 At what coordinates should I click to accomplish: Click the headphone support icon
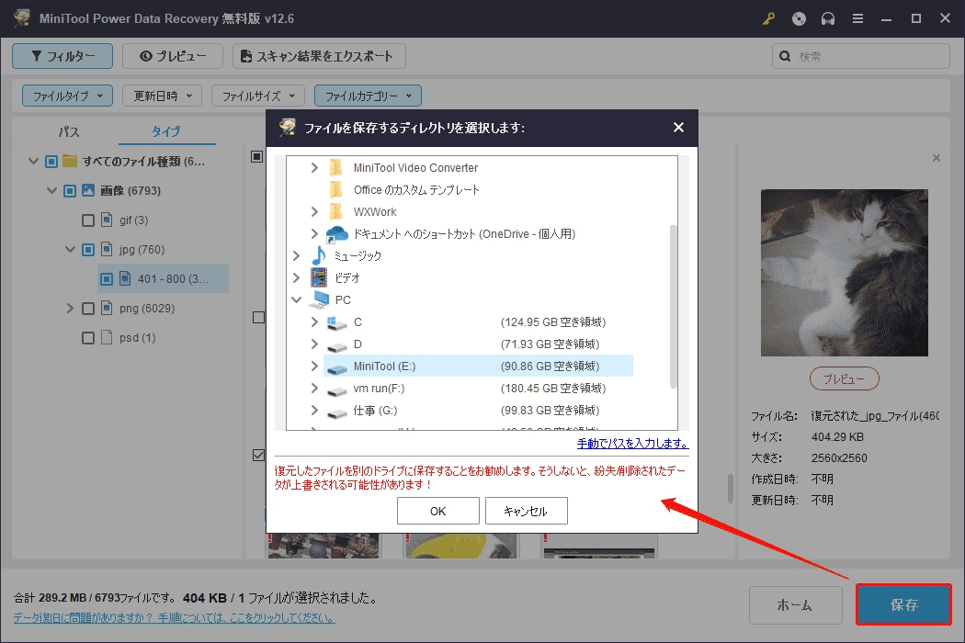[x=828, y=17]
